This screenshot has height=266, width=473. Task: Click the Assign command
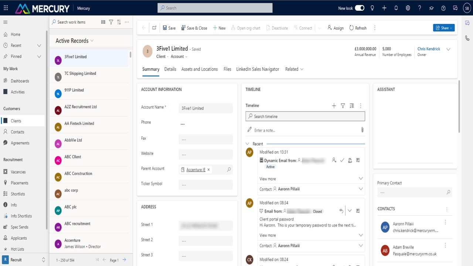click(336, 28)
